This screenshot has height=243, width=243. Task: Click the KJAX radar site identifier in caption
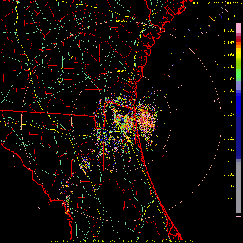[151, 241]
